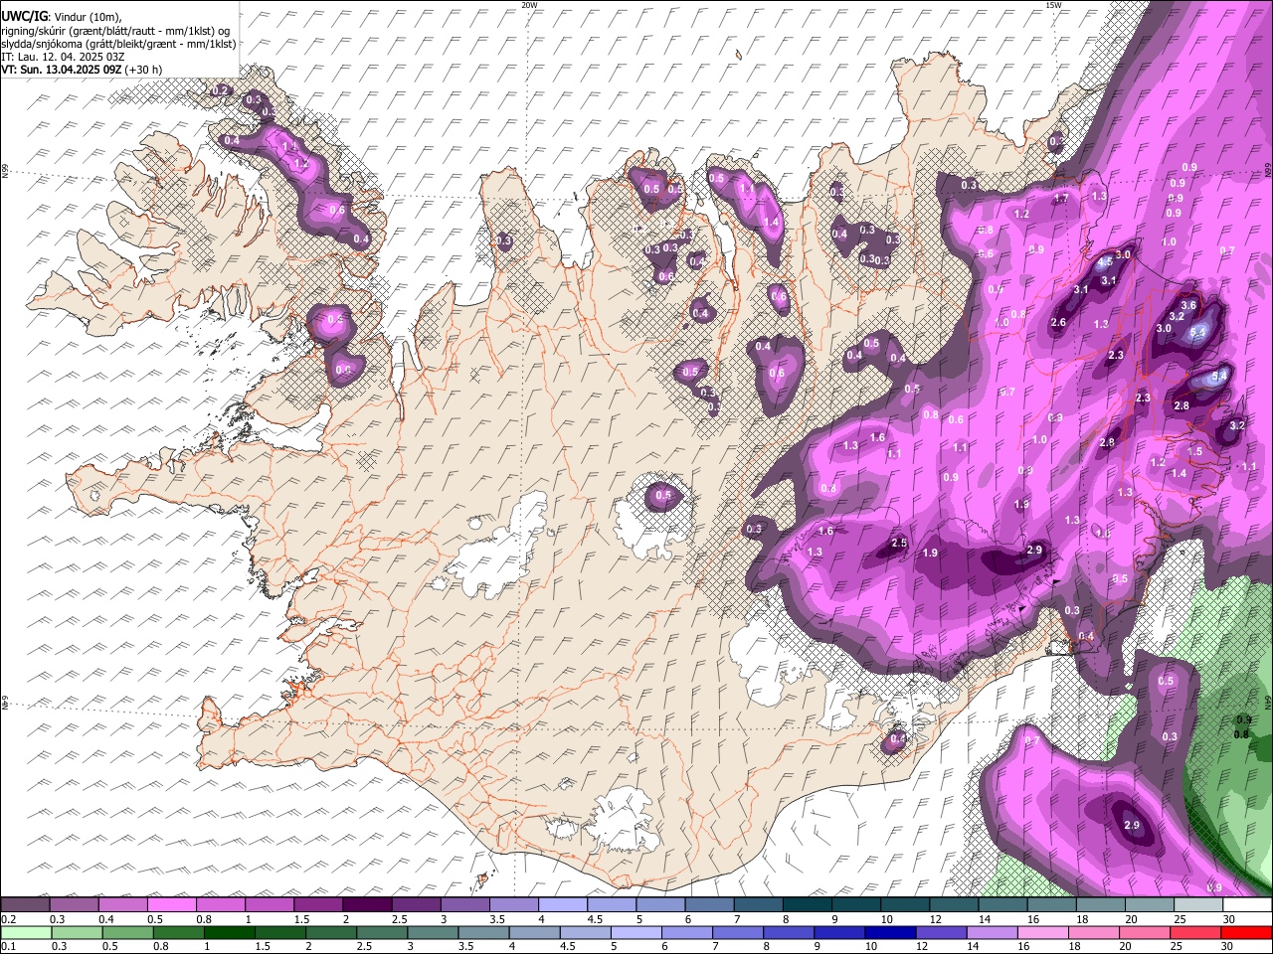Select the 3–3.5 gray-teal rain legend swatch
Screen dimensions: 1273x954
pyautogui.click(x=434, y=932)
